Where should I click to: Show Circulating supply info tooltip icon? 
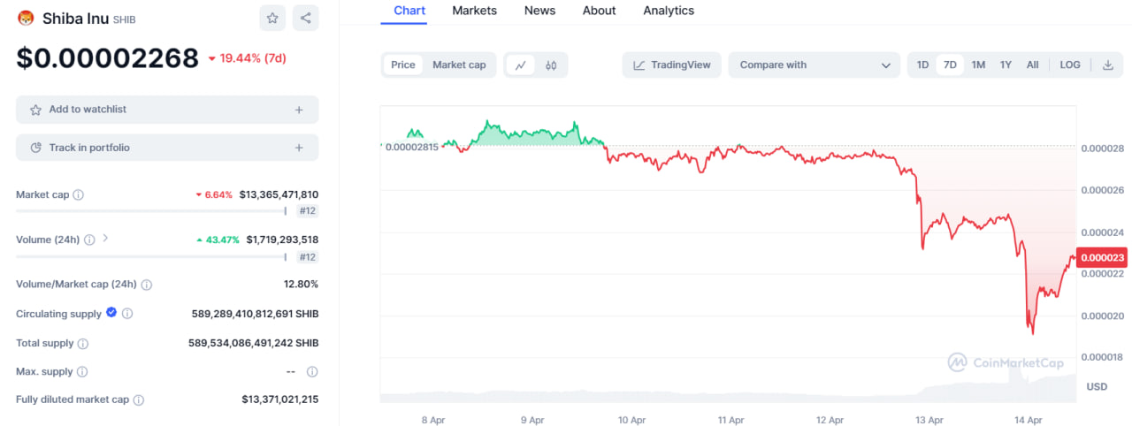[127, 314]
